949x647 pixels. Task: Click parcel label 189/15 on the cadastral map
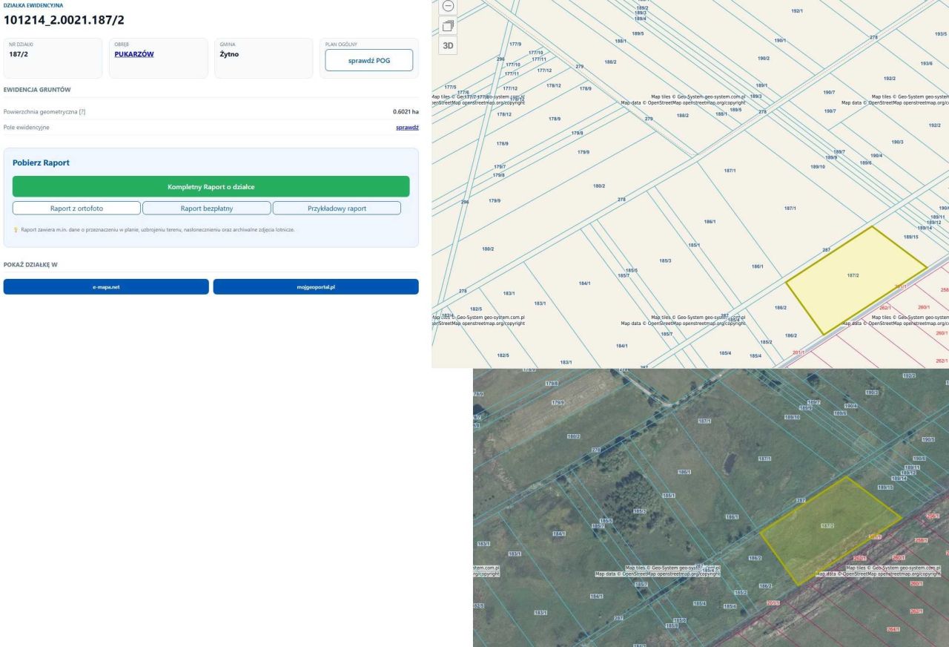click(x=910, y=237)
